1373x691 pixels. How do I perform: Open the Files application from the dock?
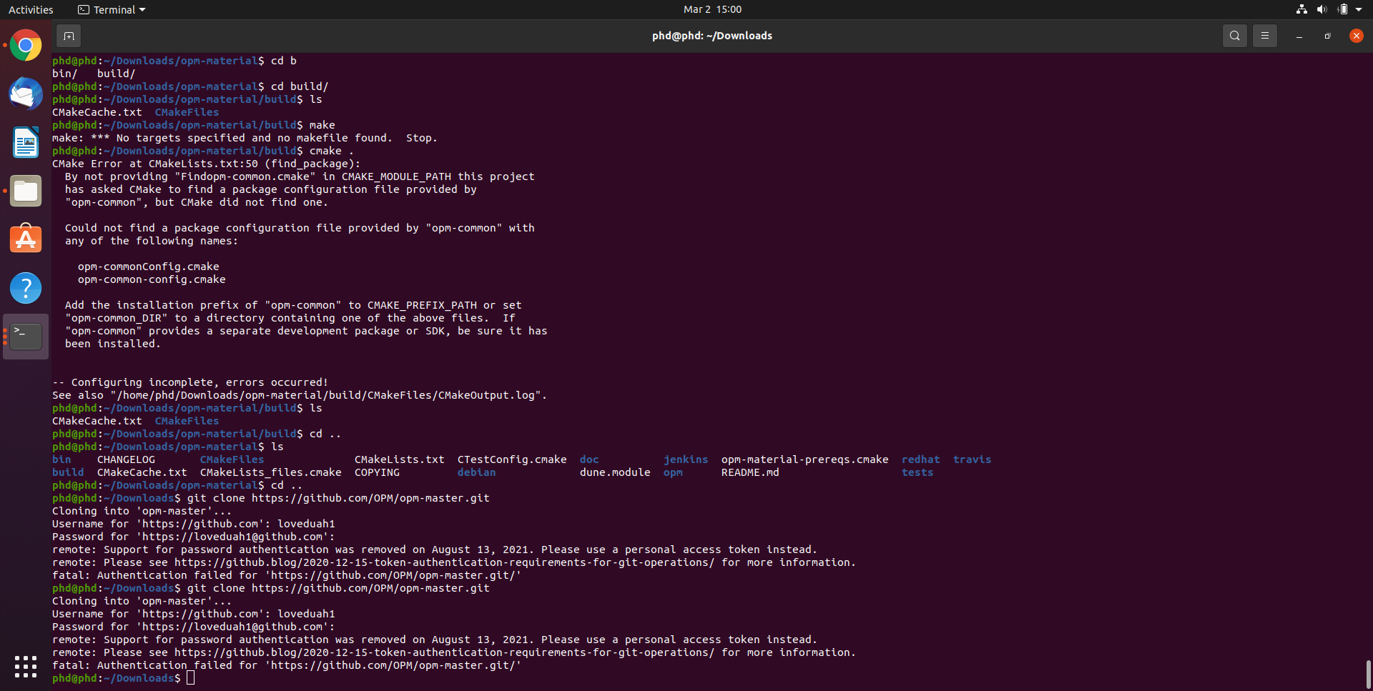click(26, 191)
